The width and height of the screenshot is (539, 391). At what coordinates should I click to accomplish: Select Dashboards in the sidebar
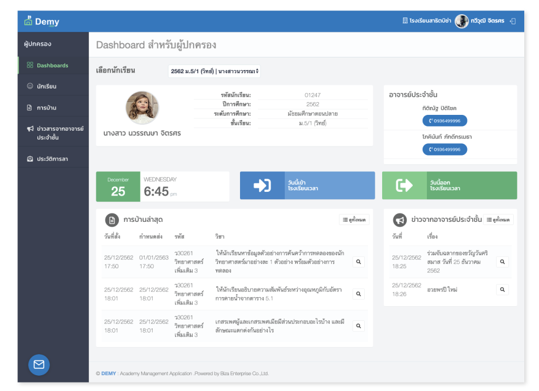[52, 65]
